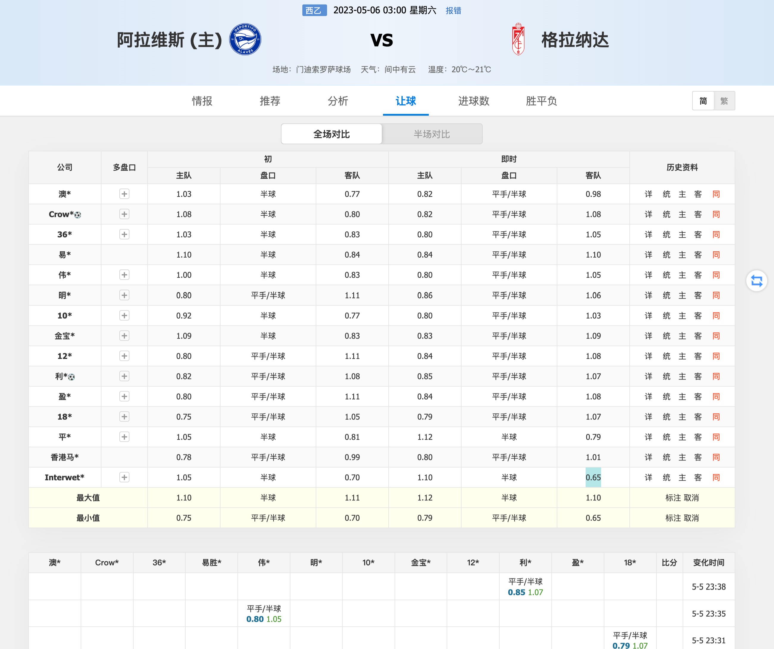Click the 变化时间 column header

click(709, 563)
